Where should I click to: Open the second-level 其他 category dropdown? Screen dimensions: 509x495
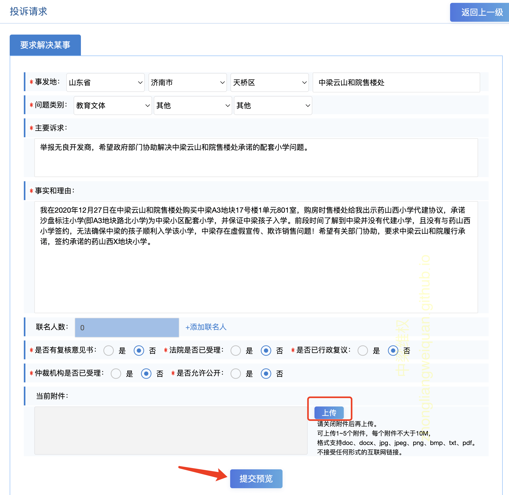(193, 106)
